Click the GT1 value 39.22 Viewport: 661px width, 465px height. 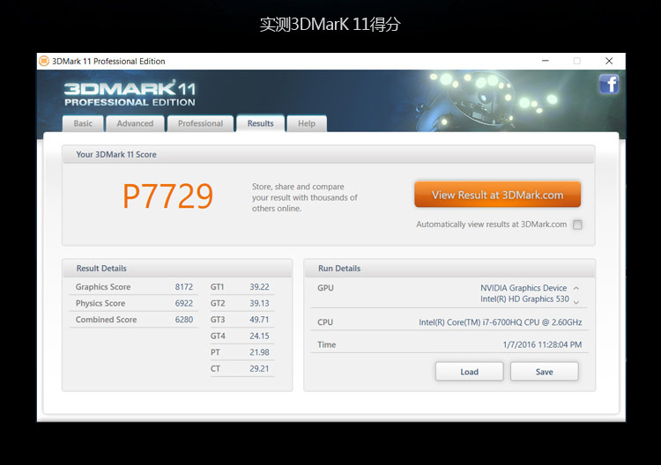tap(259, 287)
